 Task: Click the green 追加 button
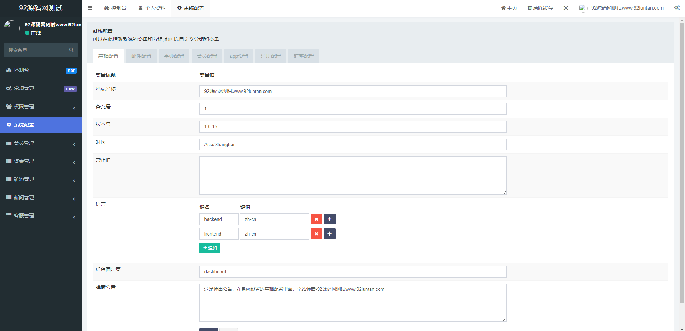[x=210, y=248]
